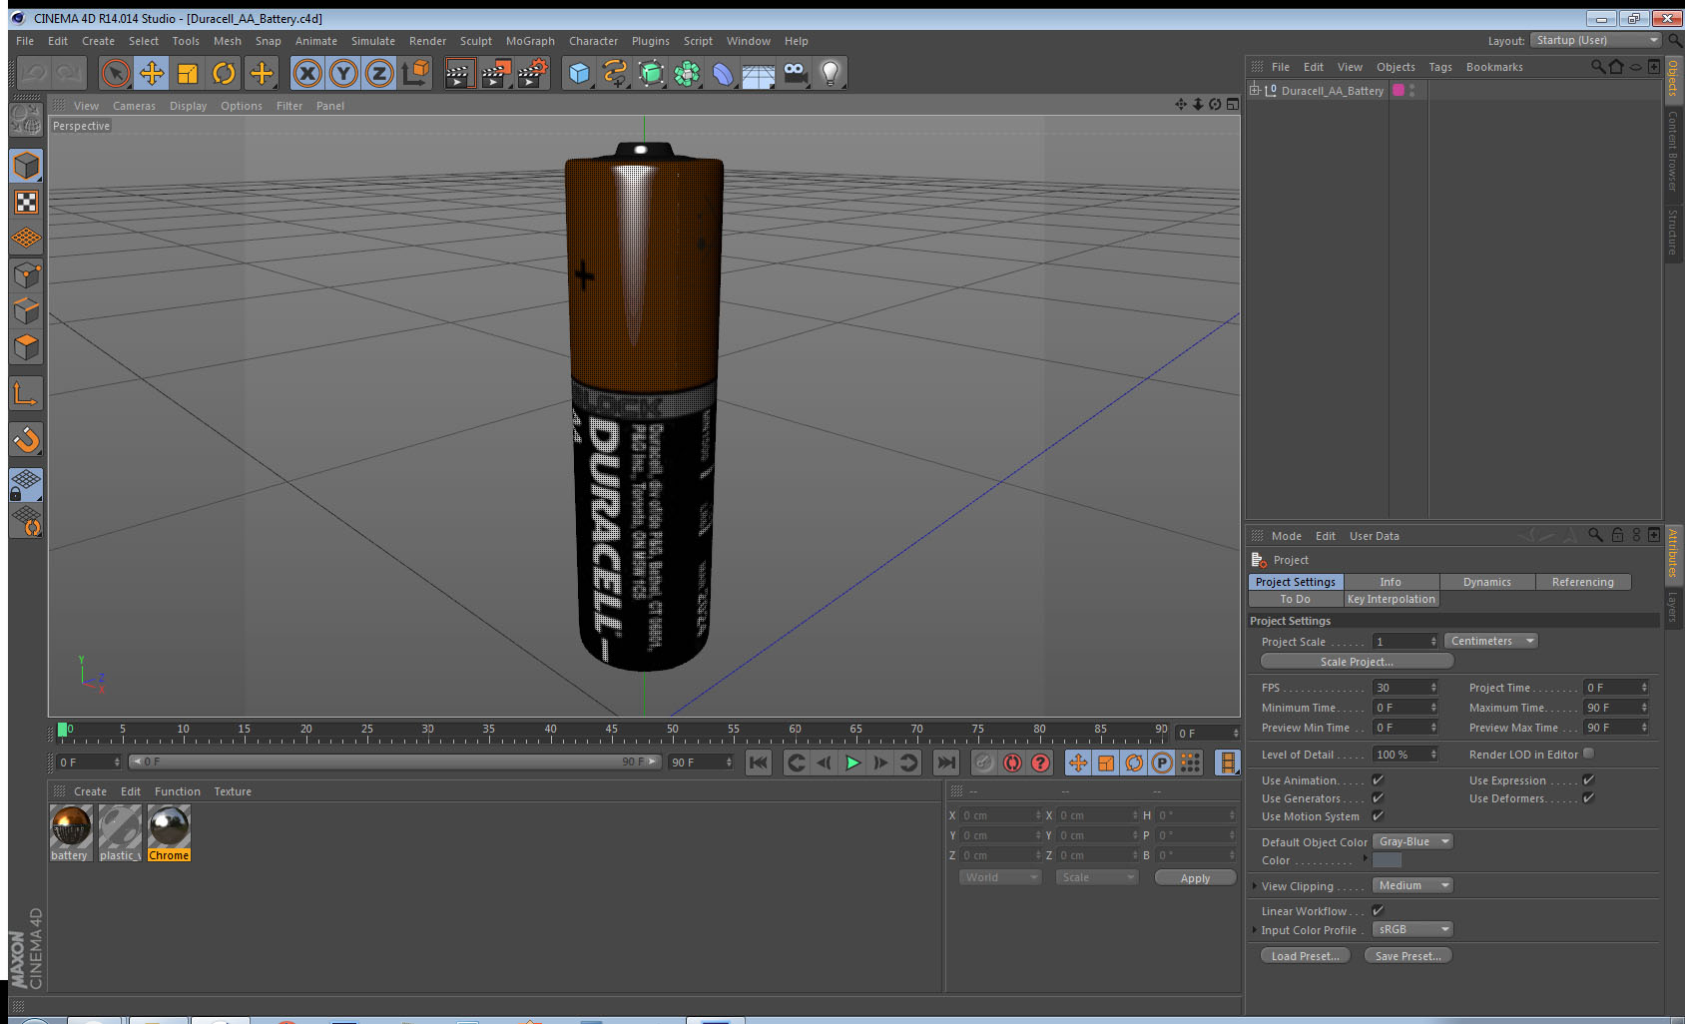The height and width of the screenshot is (1024, 1685).
Task: Switch to Texture mode checker icon
Action: (26, 203)
